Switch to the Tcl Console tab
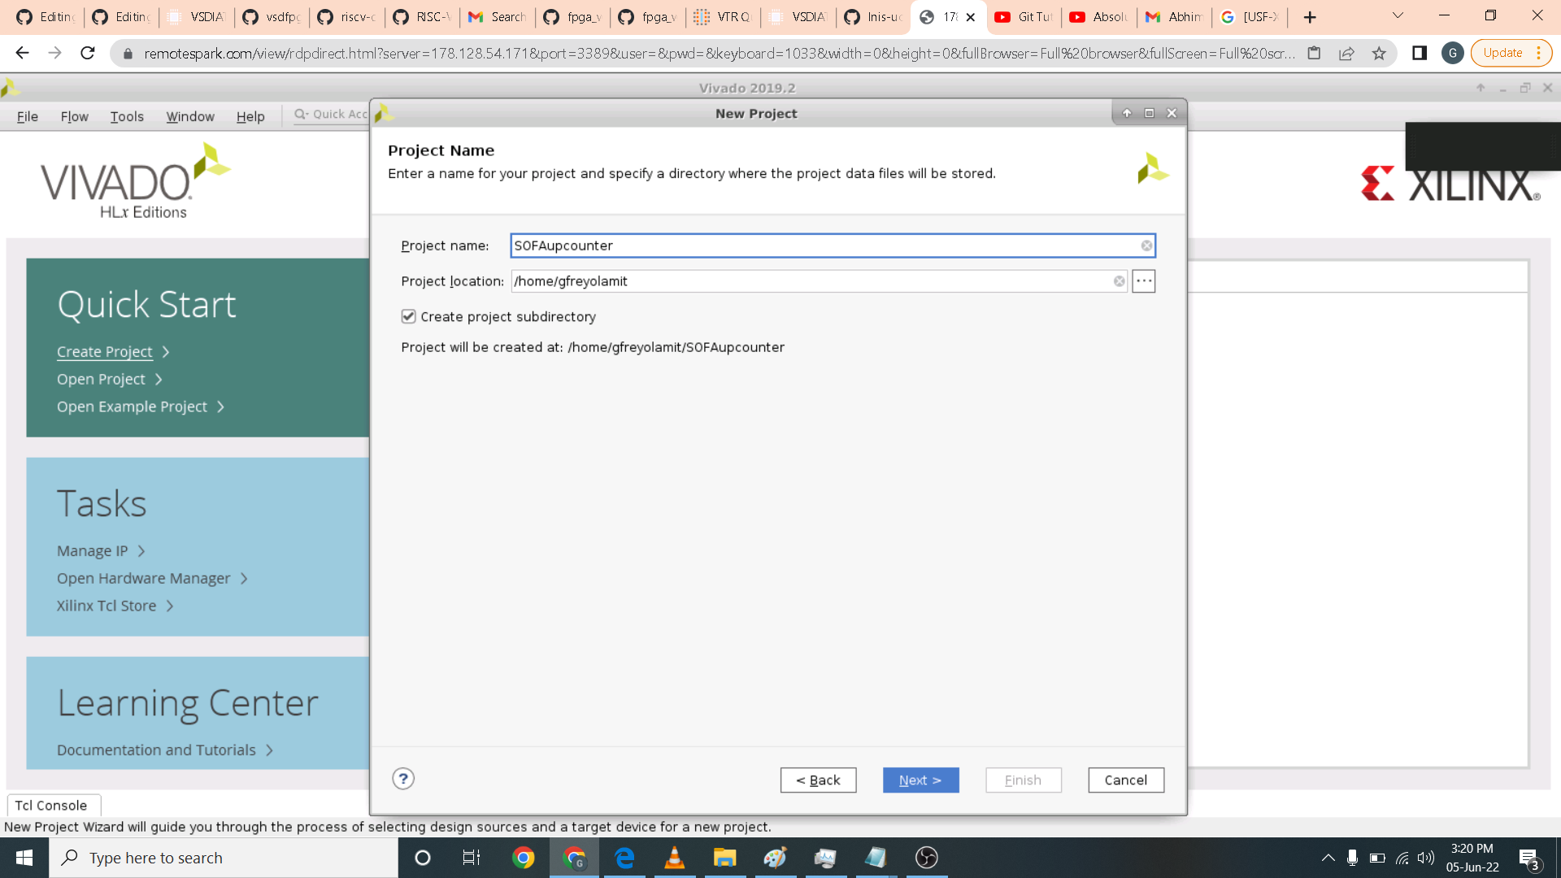 click(x=50, y=805)
